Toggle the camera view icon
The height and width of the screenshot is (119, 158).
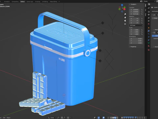(x=125, y=21)
